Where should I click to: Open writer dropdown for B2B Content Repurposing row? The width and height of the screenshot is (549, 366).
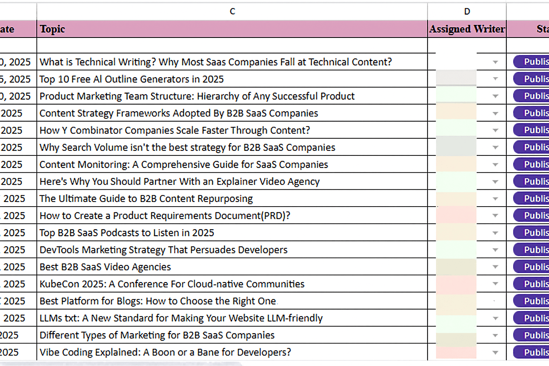pyautogui.click(x=495, y=199)
